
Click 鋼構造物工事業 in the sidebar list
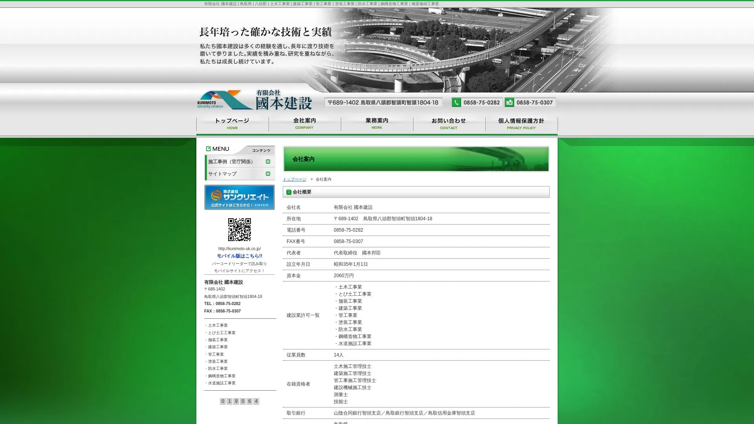point(221,376)
